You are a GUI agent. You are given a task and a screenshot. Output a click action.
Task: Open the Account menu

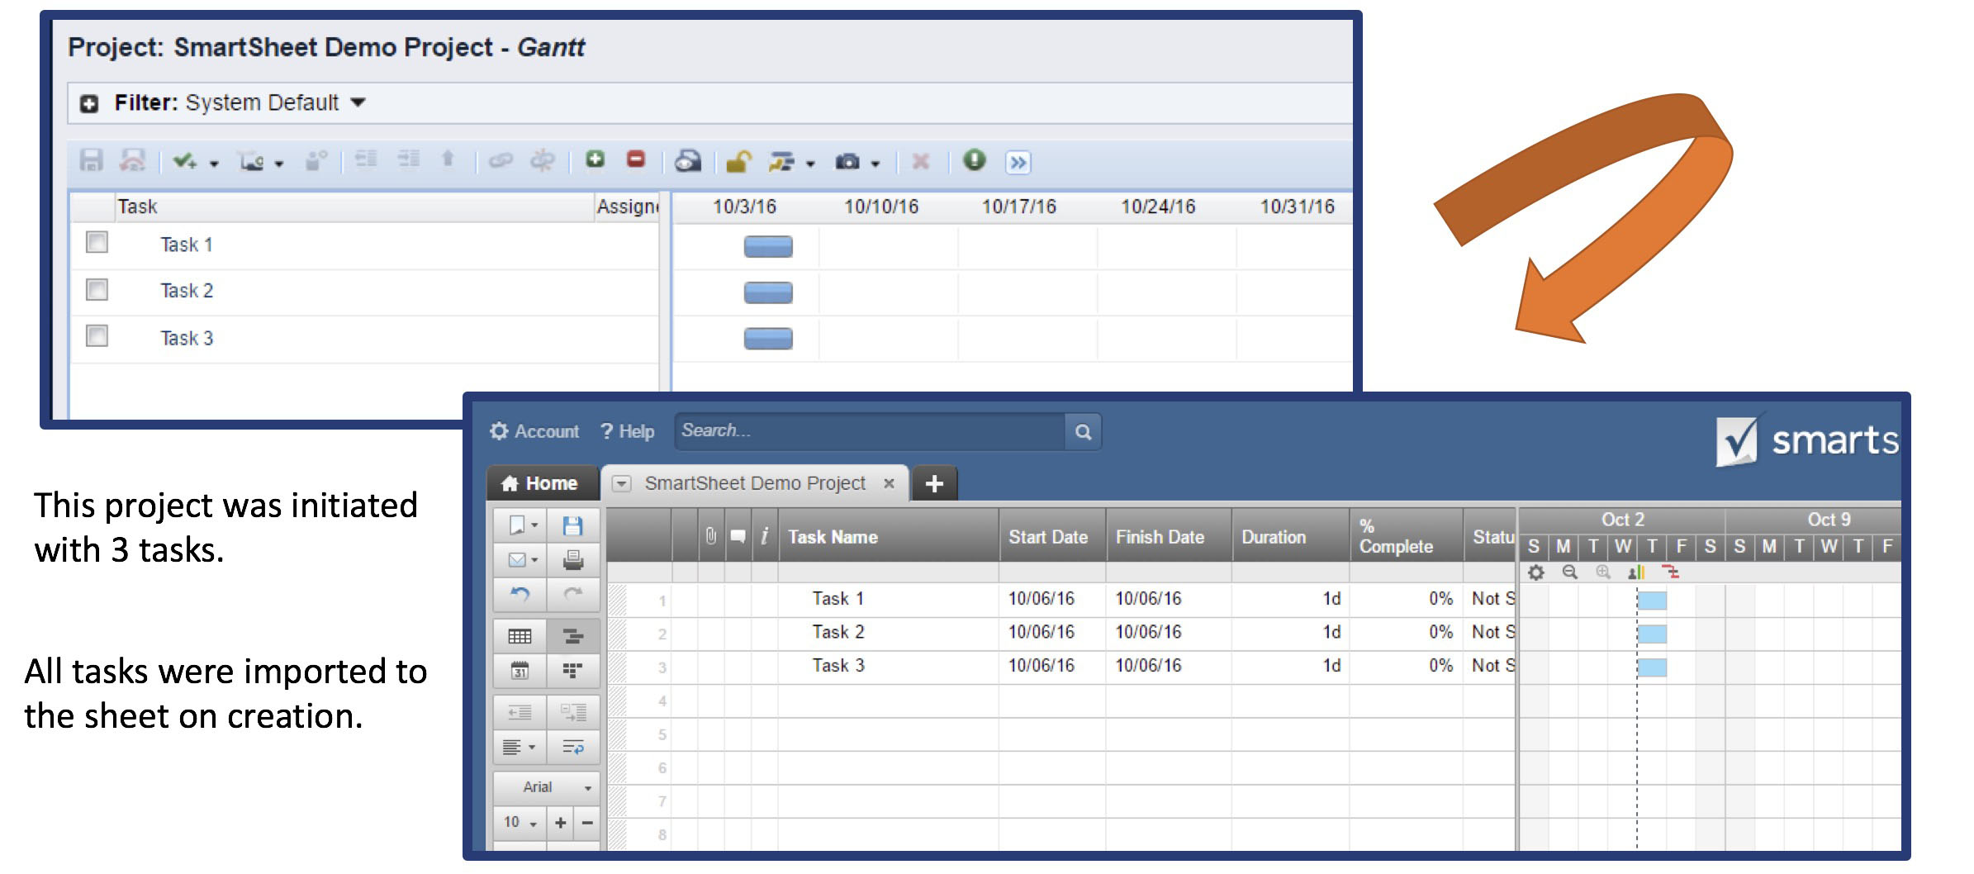[x=534, y=431]
